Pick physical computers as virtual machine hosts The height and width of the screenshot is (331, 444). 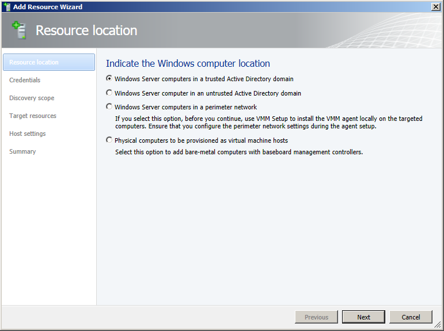point(109,140)
